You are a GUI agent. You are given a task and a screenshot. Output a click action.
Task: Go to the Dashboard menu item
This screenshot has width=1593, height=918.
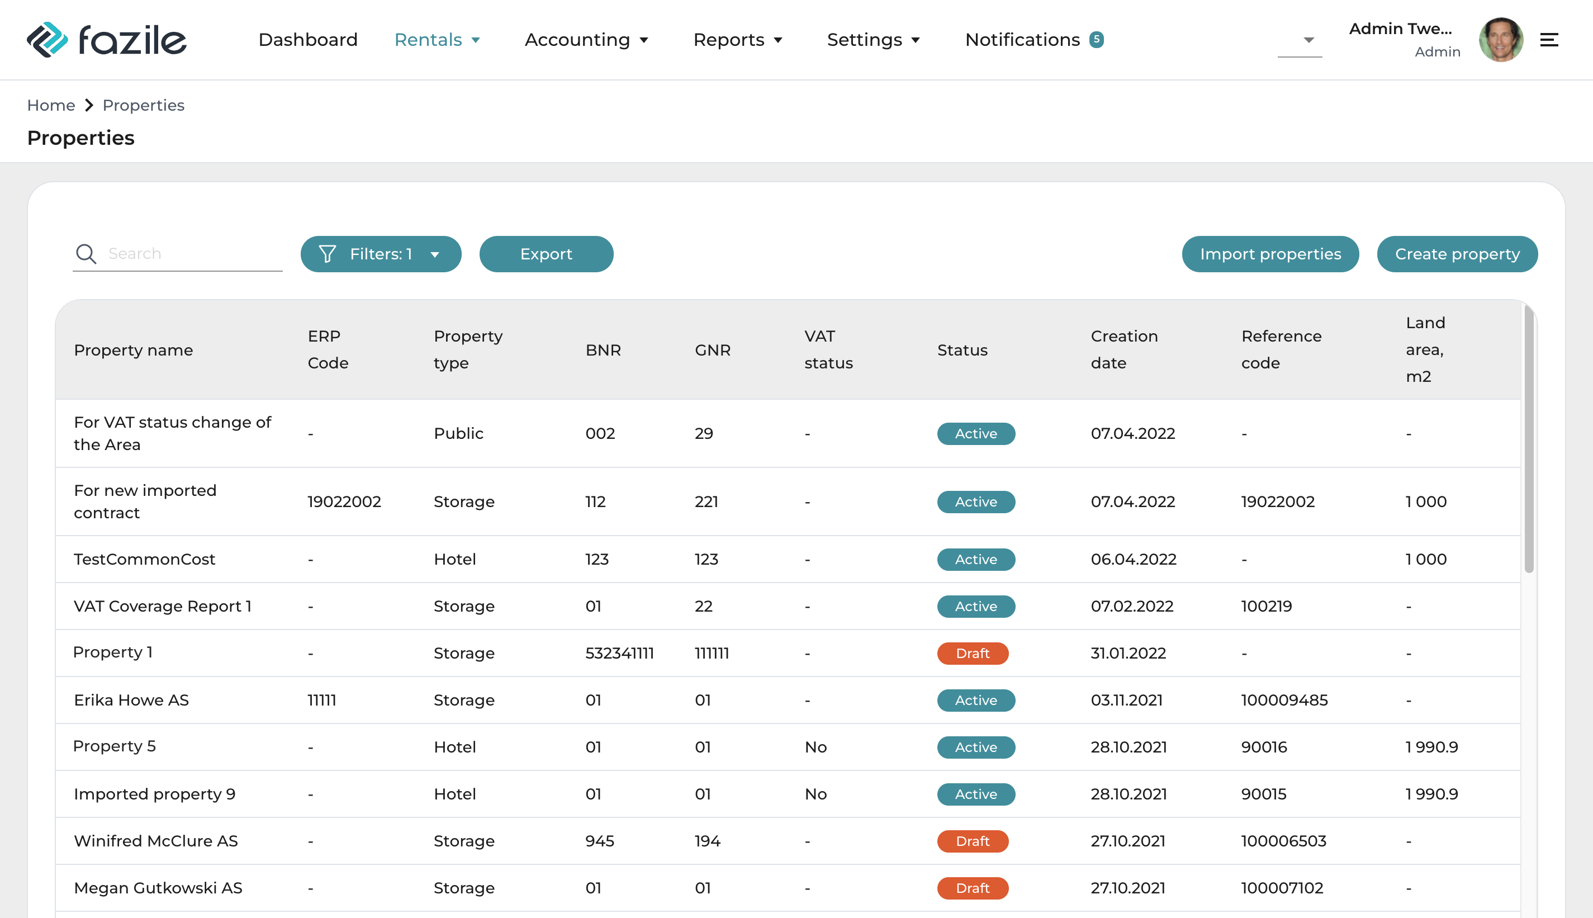tap(307, 40)
